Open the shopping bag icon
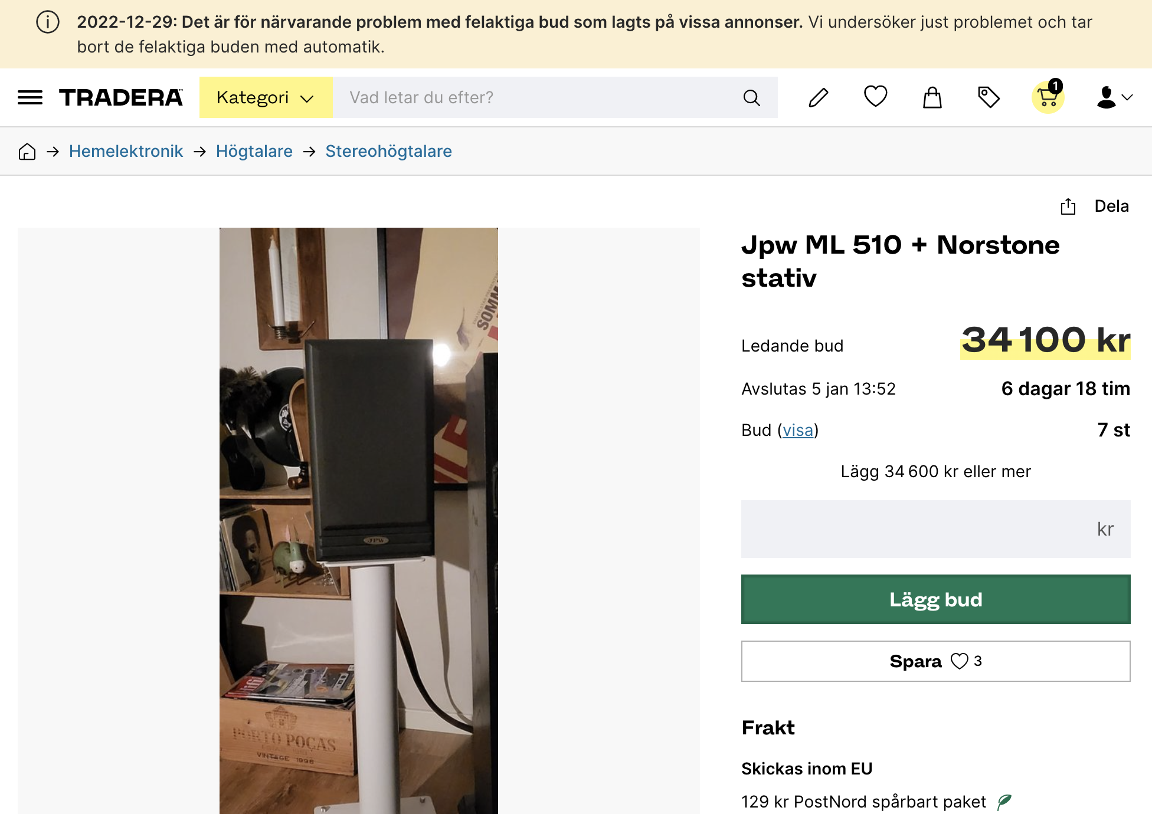Screen dimensions: 1152x814 click(x=932, y=97)
